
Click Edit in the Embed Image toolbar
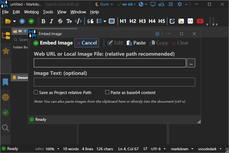tap(115, 43)
